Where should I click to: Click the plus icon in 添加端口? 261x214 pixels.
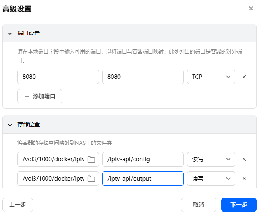click(x=27, y=96)
